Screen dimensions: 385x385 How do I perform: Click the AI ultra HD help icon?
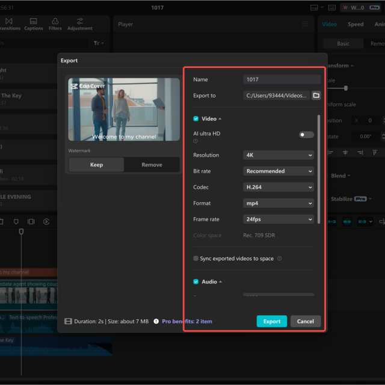click(196, 141)
